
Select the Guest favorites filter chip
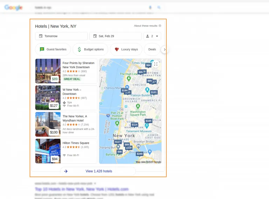(53, 49)
